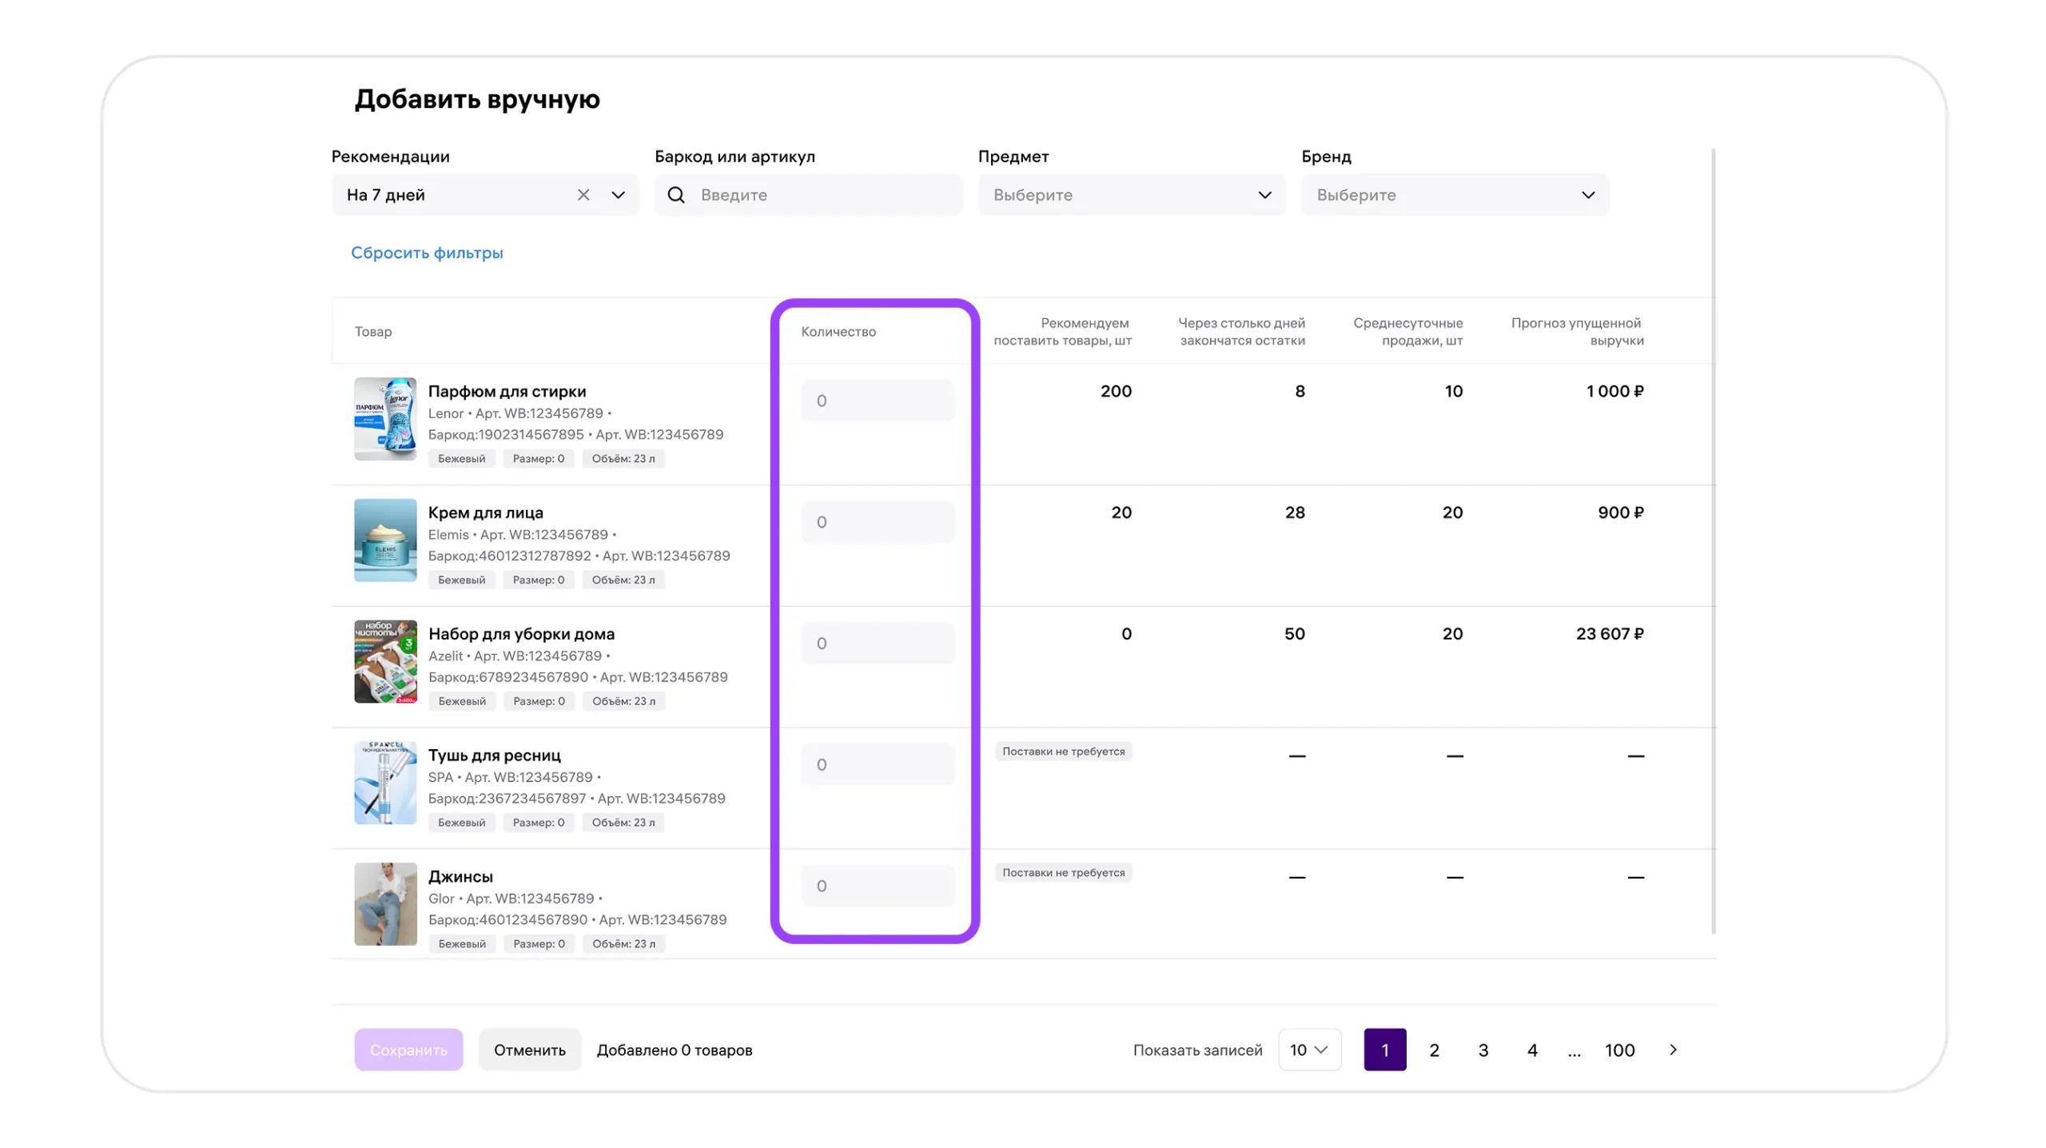Click the "Рекомендуем поставить товары, шт" header
The image size is (2046, 1148).
pos(1062,332)
